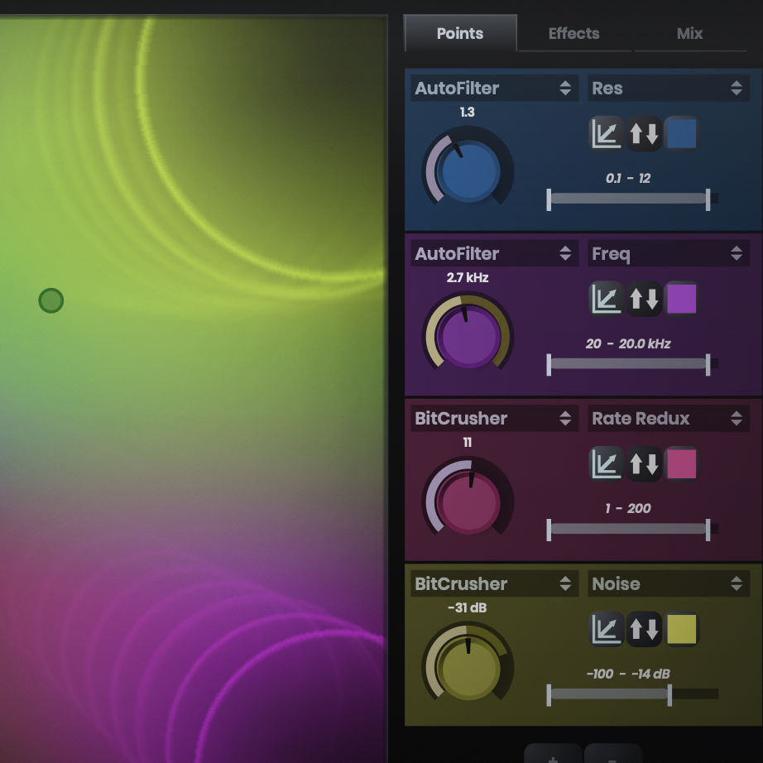Image resolution: width=763 pixels, height=763 pixels.
Task: Click the left handle of the Res range slider
Action: coord(549,199)
